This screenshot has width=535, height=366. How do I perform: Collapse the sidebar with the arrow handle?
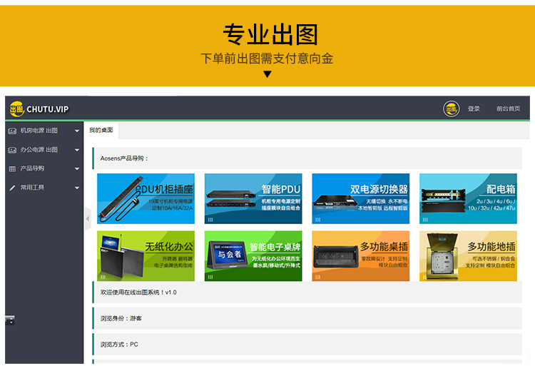[x=88, y=218]
